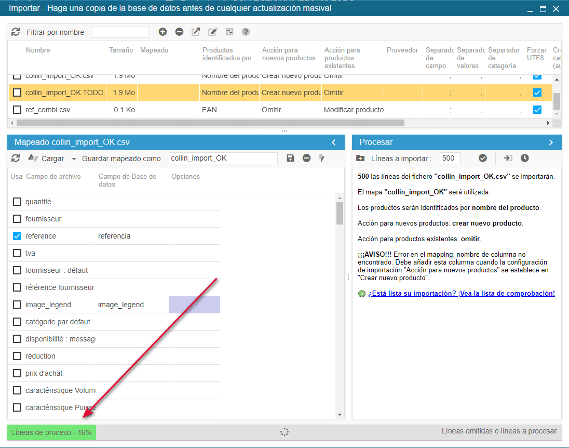Click the save mapping floppy disk icon

pos(290,158)
